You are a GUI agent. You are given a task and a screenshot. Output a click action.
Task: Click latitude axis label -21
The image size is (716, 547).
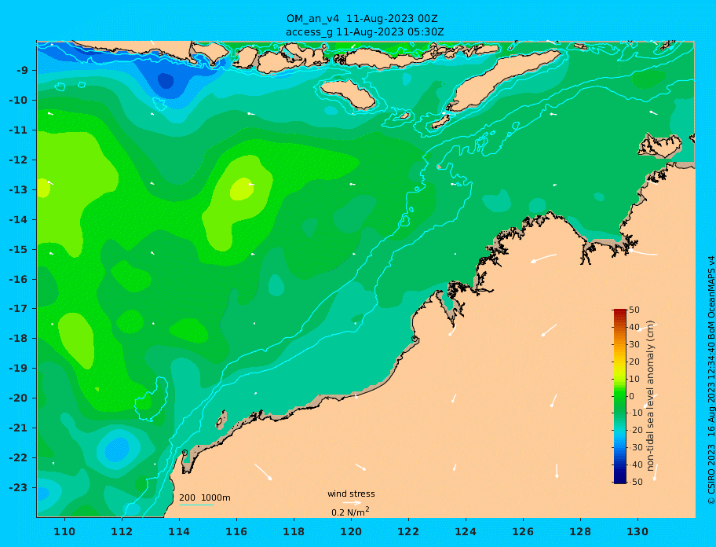tap(18, 428)
